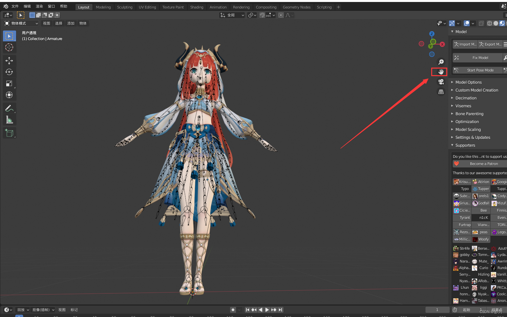Open selectability and visibility dropdown
507x317 pixels.
point(441,23)
